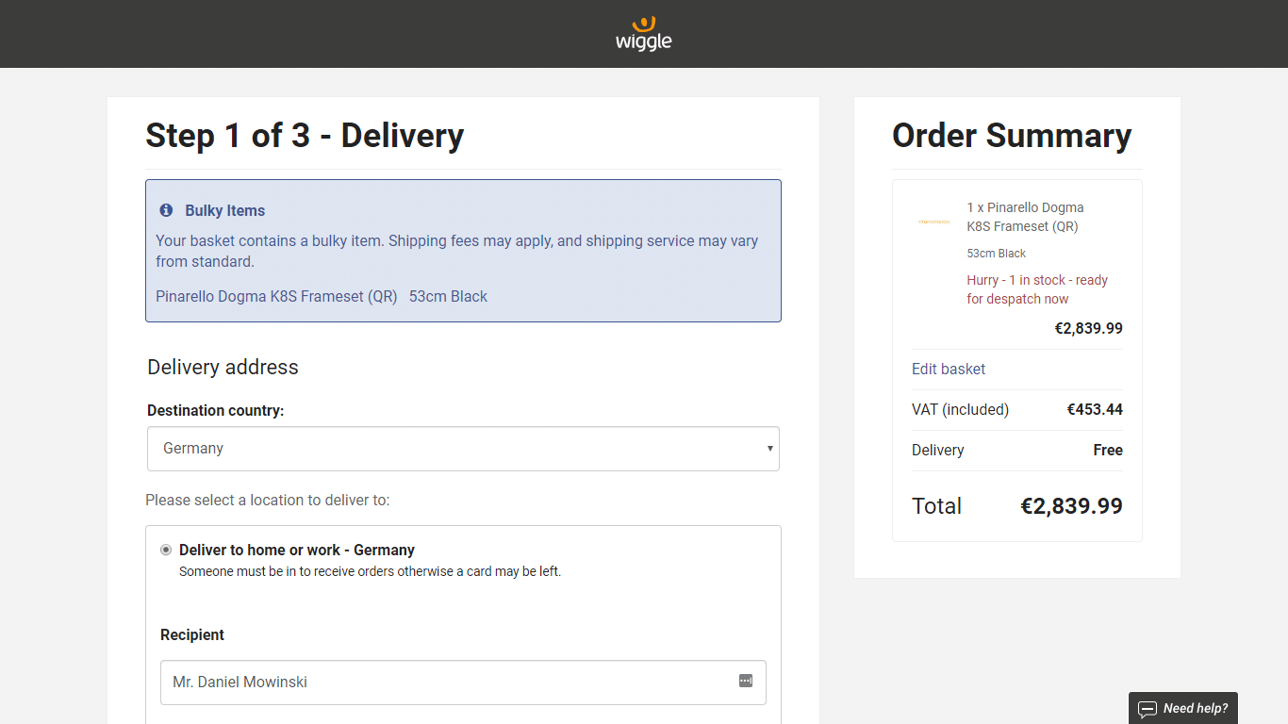Click the VAT amount €453.44
1288x724 pixels.
click(x=1095, y=409)
